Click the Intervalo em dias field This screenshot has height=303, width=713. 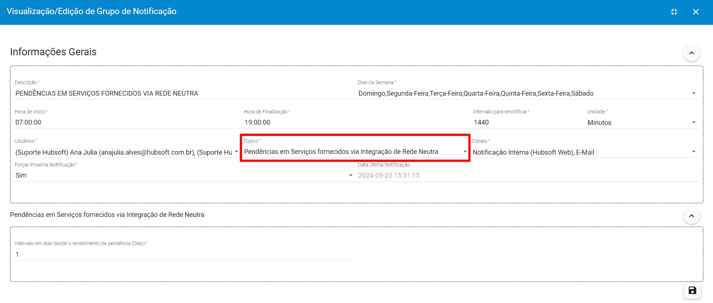tap(185, 254)
